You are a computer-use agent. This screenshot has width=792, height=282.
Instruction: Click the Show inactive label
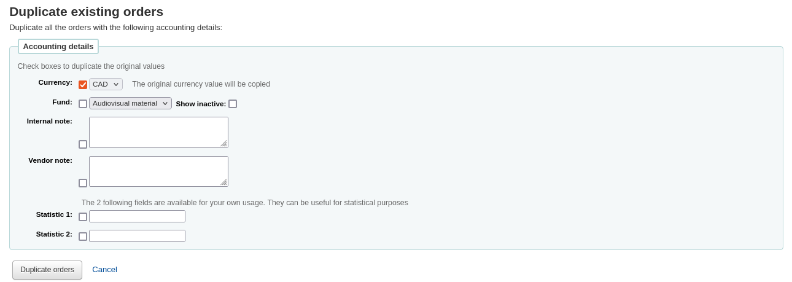(x=201, y=104)
